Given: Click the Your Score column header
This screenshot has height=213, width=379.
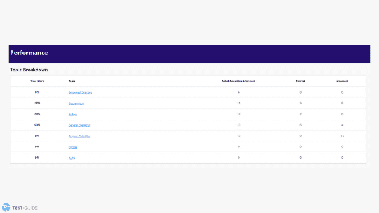Looking at the screenshot, I should point(37,81).
